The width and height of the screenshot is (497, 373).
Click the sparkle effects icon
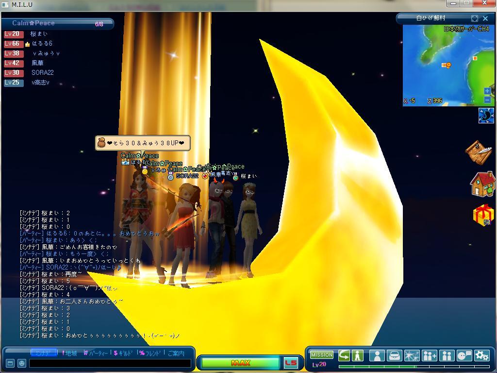coord(412,356)
